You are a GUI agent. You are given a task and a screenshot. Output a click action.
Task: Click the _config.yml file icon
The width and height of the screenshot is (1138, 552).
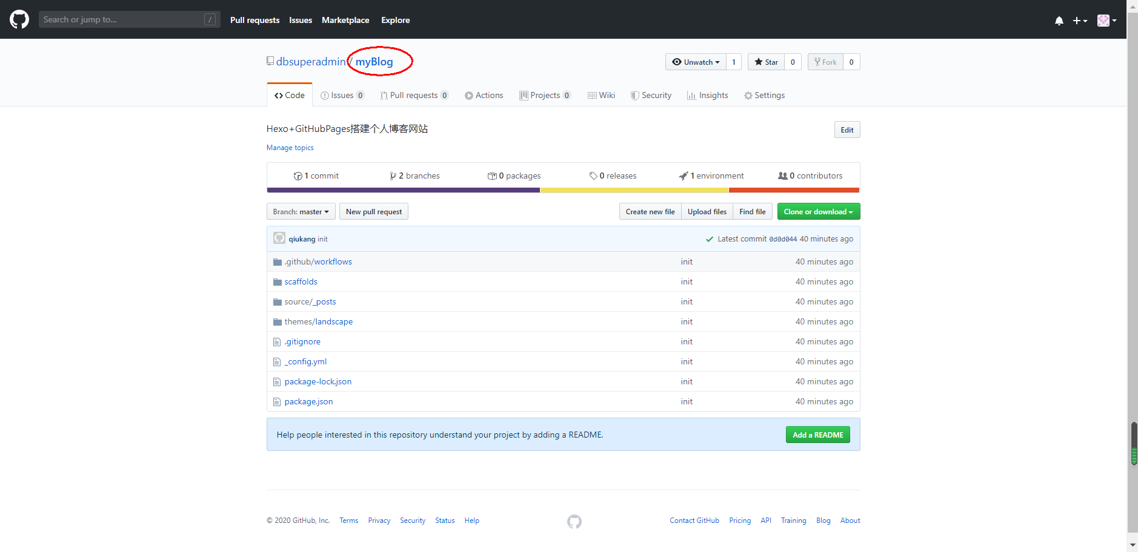point(277,362)
